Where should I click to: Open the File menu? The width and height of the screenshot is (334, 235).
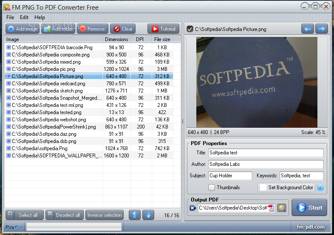pos(10,17)
